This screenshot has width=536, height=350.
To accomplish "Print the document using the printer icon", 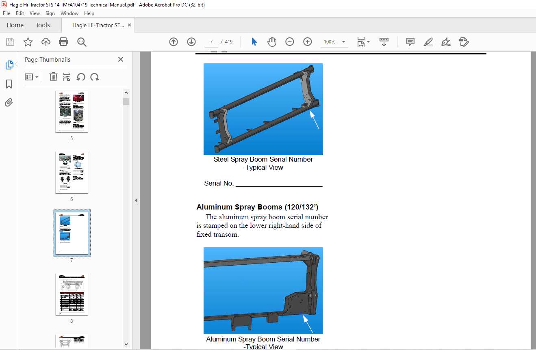I will [63, 42].
